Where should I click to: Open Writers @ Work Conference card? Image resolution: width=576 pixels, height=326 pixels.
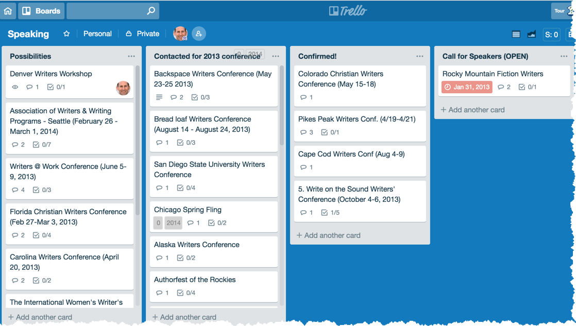70,178
